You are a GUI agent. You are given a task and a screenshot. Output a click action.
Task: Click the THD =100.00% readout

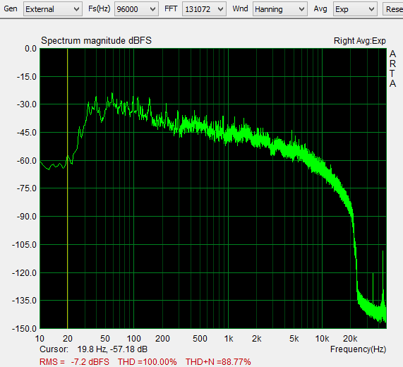click(148, 362)
